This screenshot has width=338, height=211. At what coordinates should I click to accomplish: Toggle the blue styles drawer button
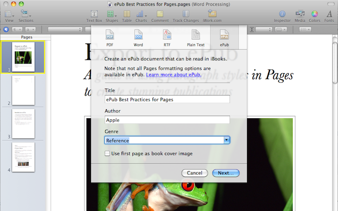tap(6, 30)
